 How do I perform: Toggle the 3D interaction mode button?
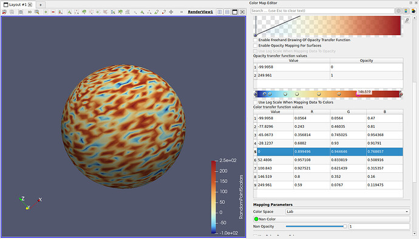30,12
